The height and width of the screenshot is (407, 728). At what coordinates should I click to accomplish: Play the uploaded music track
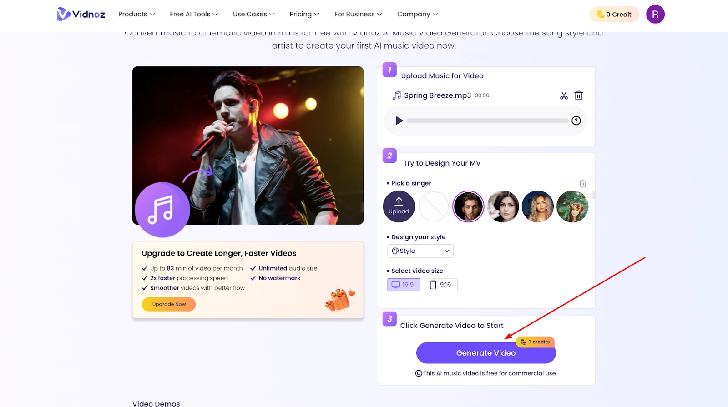[x=399, y=121]
